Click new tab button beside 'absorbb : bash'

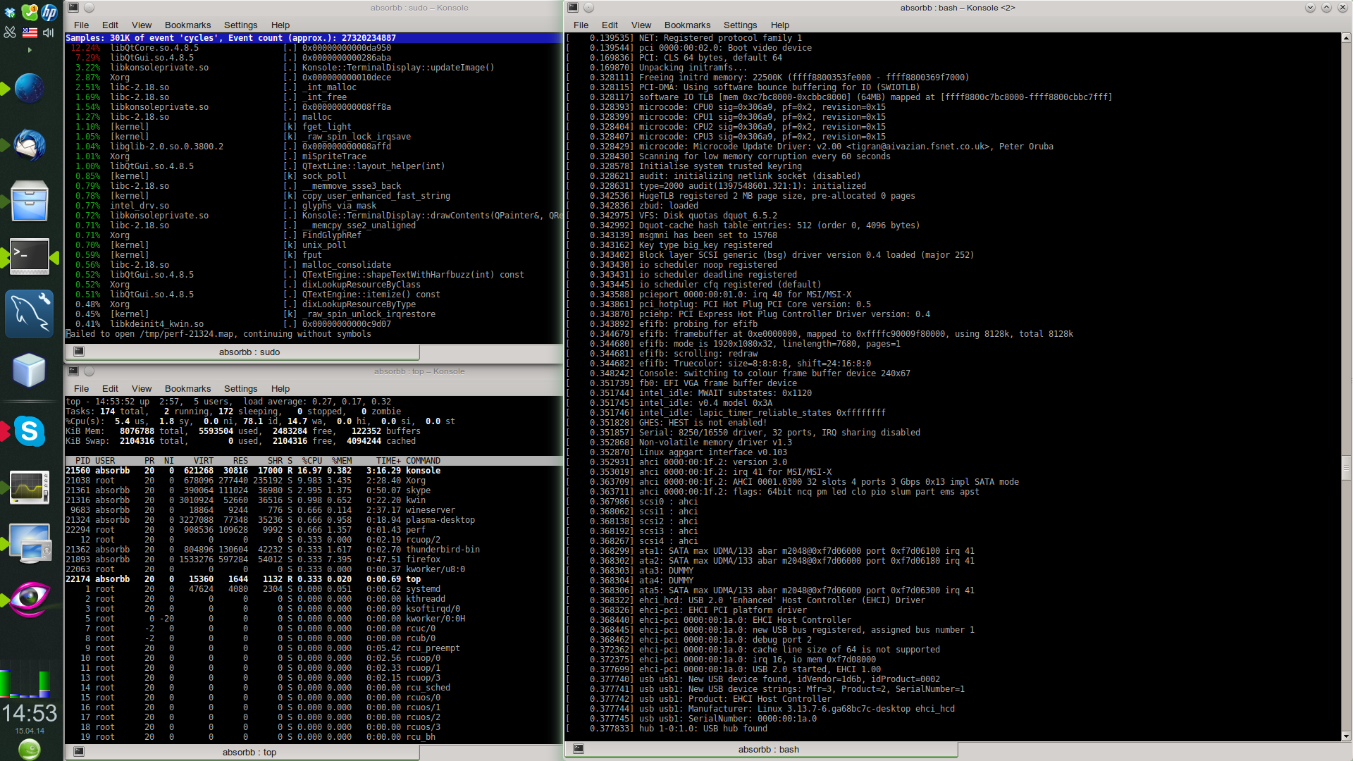pos(579,749)
